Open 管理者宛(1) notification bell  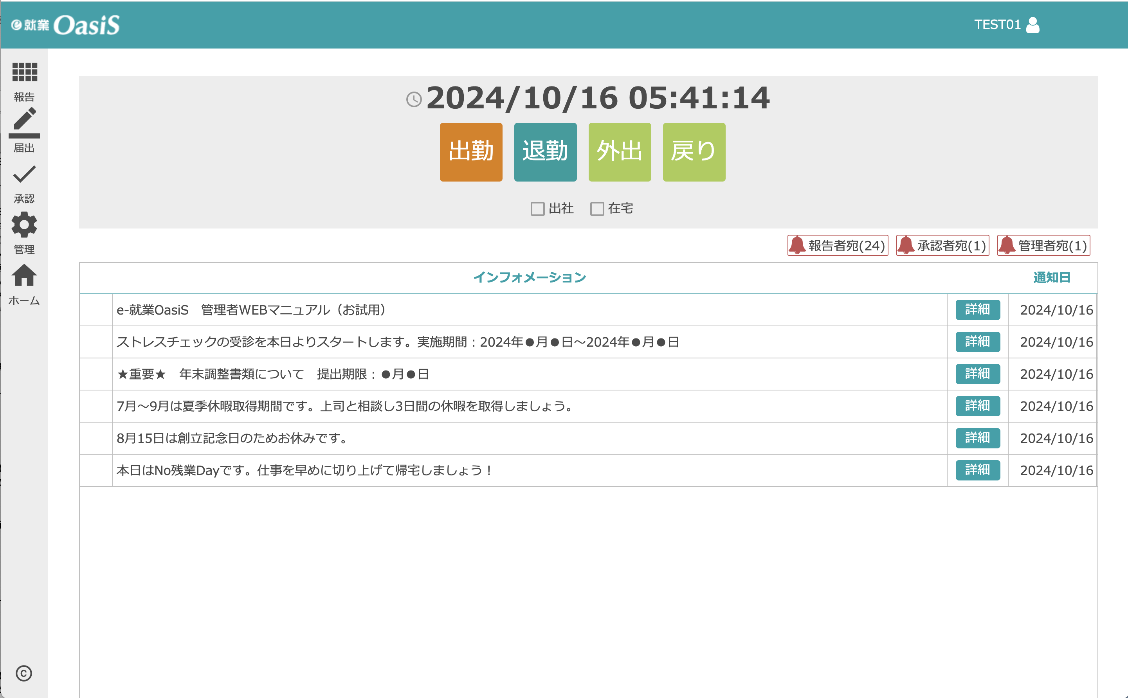[x=1043, y=245]
